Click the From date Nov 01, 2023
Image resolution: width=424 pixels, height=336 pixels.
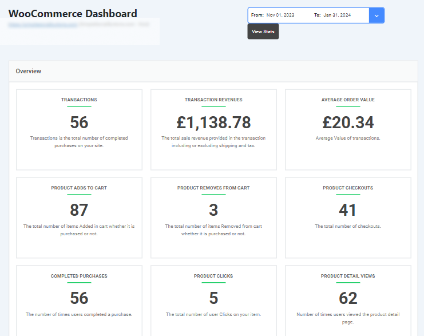click(280, 15)
